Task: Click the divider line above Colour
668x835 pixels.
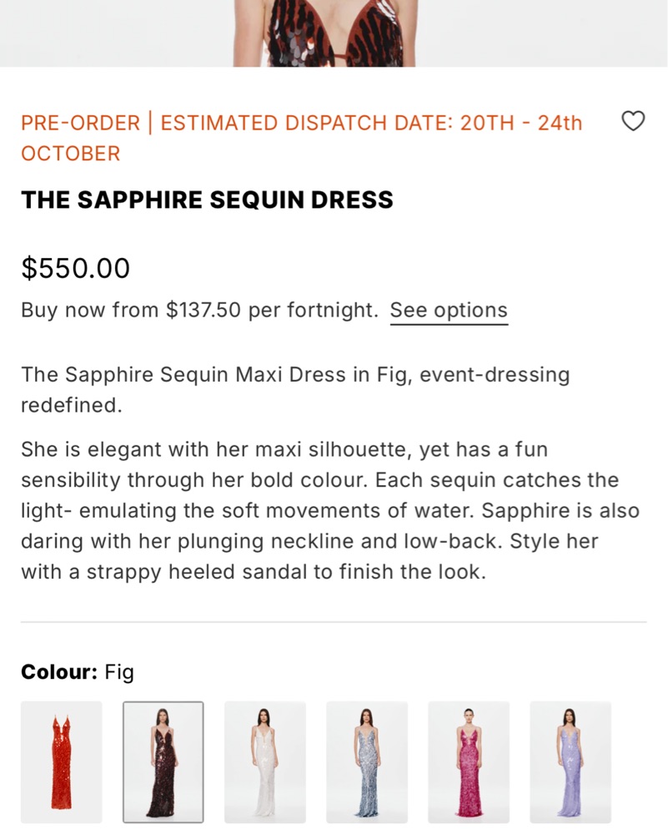Action: click(334, 622)
